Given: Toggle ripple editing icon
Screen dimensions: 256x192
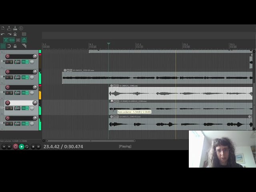Looking at the screenshot, I should click(18, 40).
